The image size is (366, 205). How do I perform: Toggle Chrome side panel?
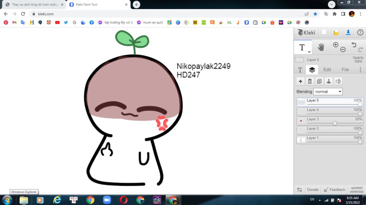pos(343,14)
